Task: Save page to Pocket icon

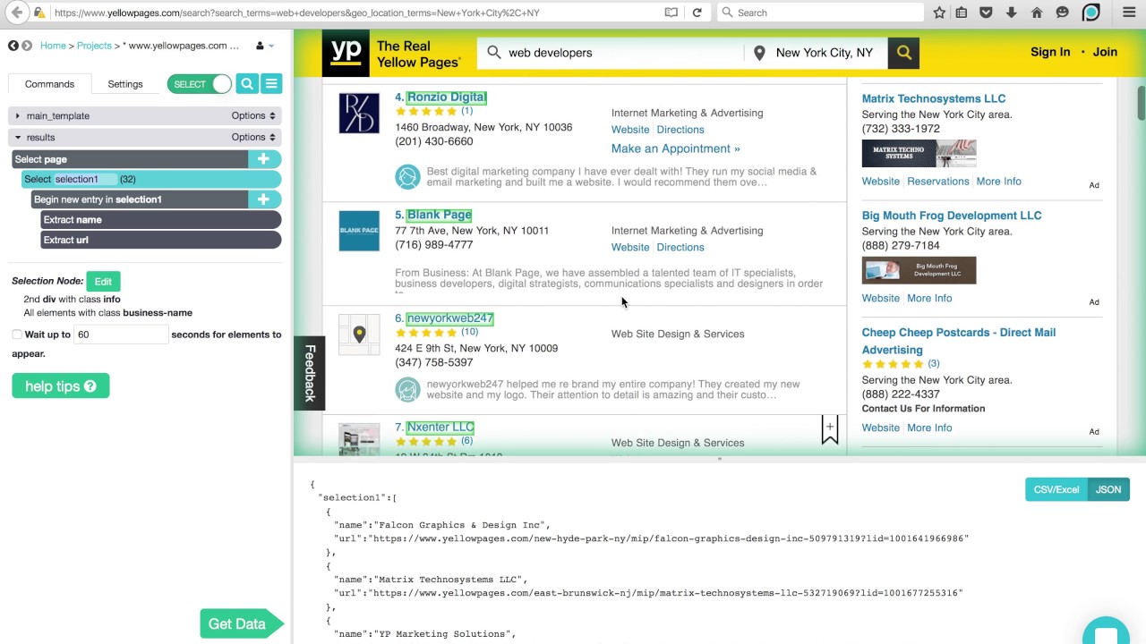Action: point(986,13)
